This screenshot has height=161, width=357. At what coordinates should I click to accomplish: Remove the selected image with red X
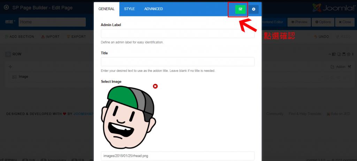coord(155,86)
